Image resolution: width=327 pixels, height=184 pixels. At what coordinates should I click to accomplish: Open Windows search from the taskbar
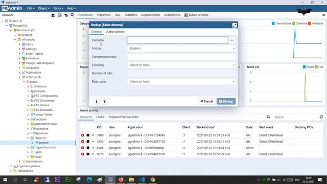click(x=15, y=179)
